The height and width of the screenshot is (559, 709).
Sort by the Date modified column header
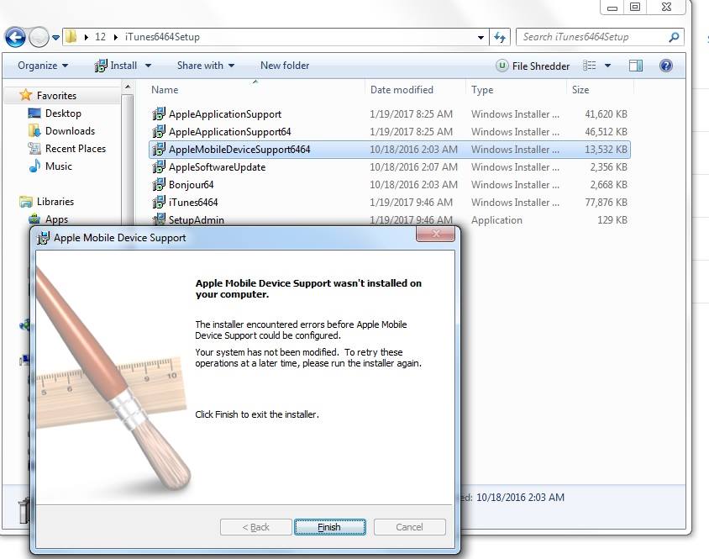(402, 90)
